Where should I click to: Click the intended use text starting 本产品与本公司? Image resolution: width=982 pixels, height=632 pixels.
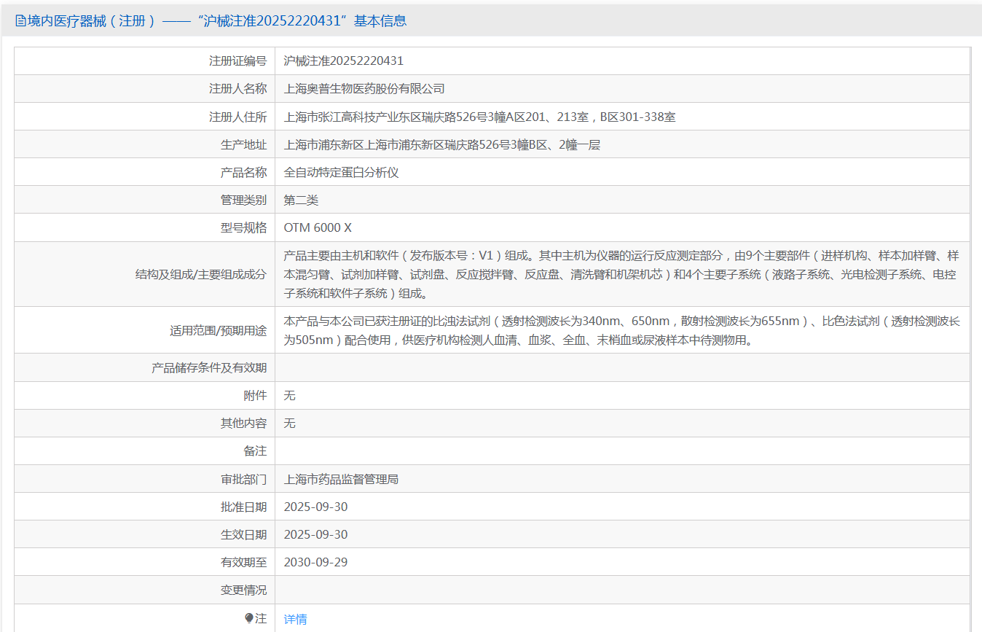click(621, 330)
